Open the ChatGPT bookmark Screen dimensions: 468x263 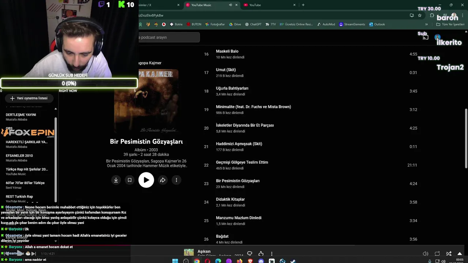(x=253, y=24)
